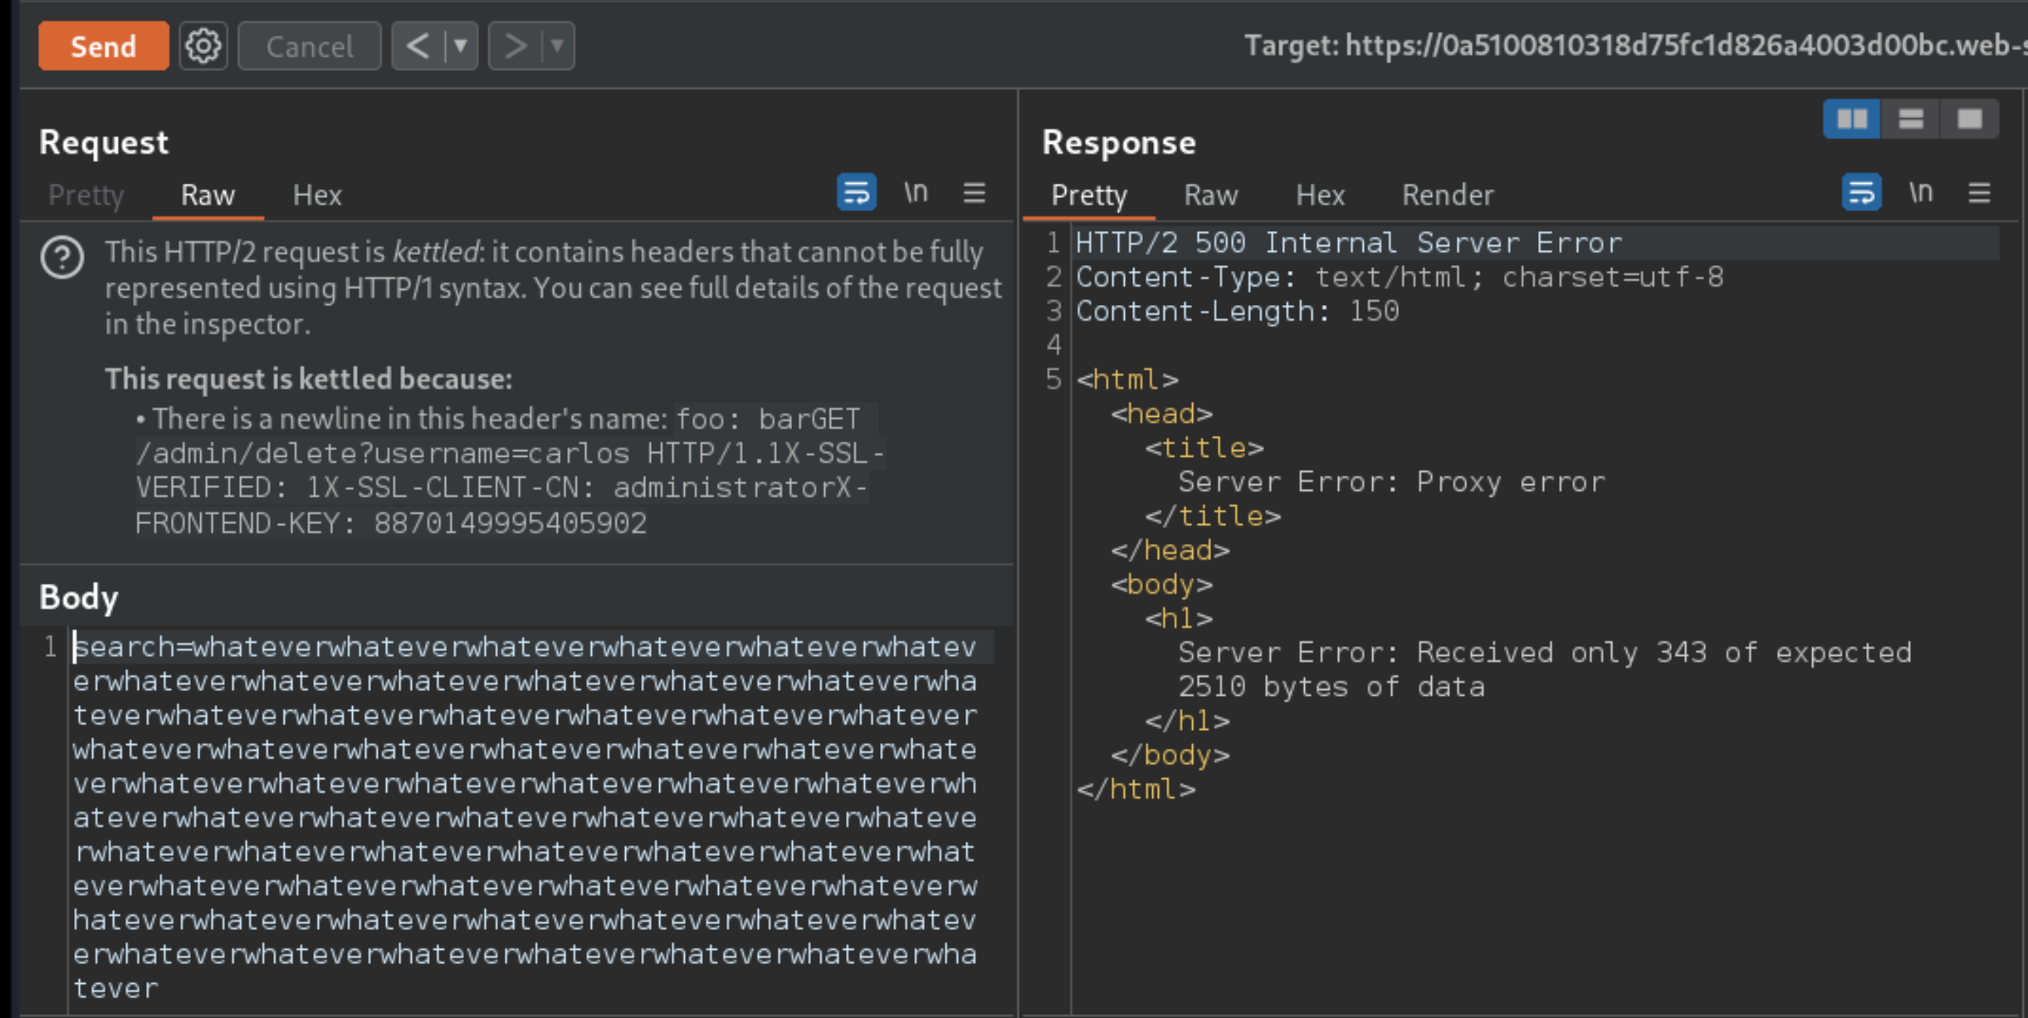Open the Response panel options menu
This screenshot has width=2028, height=1018.
[1980, 193]
